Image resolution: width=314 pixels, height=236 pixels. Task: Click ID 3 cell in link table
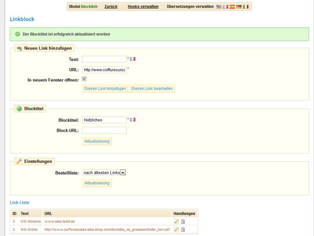pos(14,222)
